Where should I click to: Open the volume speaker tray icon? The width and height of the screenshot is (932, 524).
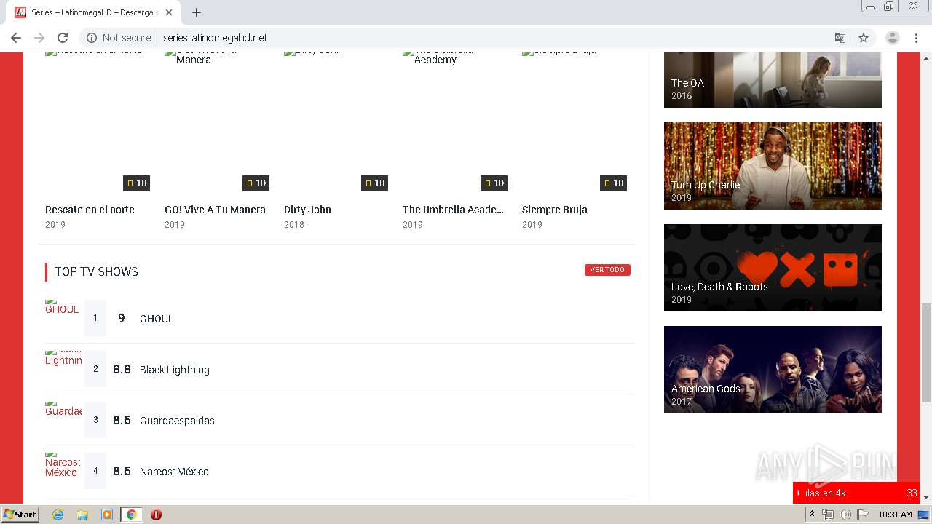(845, 515)
